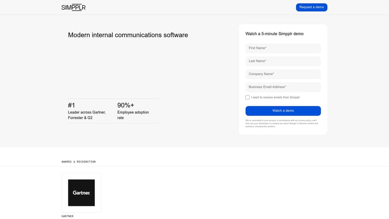Click the Watch a demo button
389x219 pixels.
pyautogui.click(x=283, y=111)
